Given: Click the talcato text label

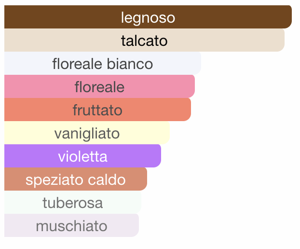Looking at the screenshot, I should (x=144, y=41).
